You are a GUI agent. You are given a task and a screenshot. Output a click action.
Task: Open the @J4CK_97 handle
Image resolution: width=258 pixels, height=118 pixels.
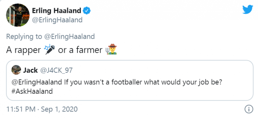[x=56, y=70]
